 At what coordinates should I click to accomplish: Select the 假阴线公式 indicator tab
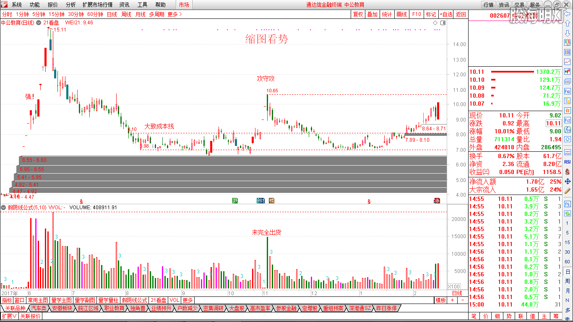135,300
